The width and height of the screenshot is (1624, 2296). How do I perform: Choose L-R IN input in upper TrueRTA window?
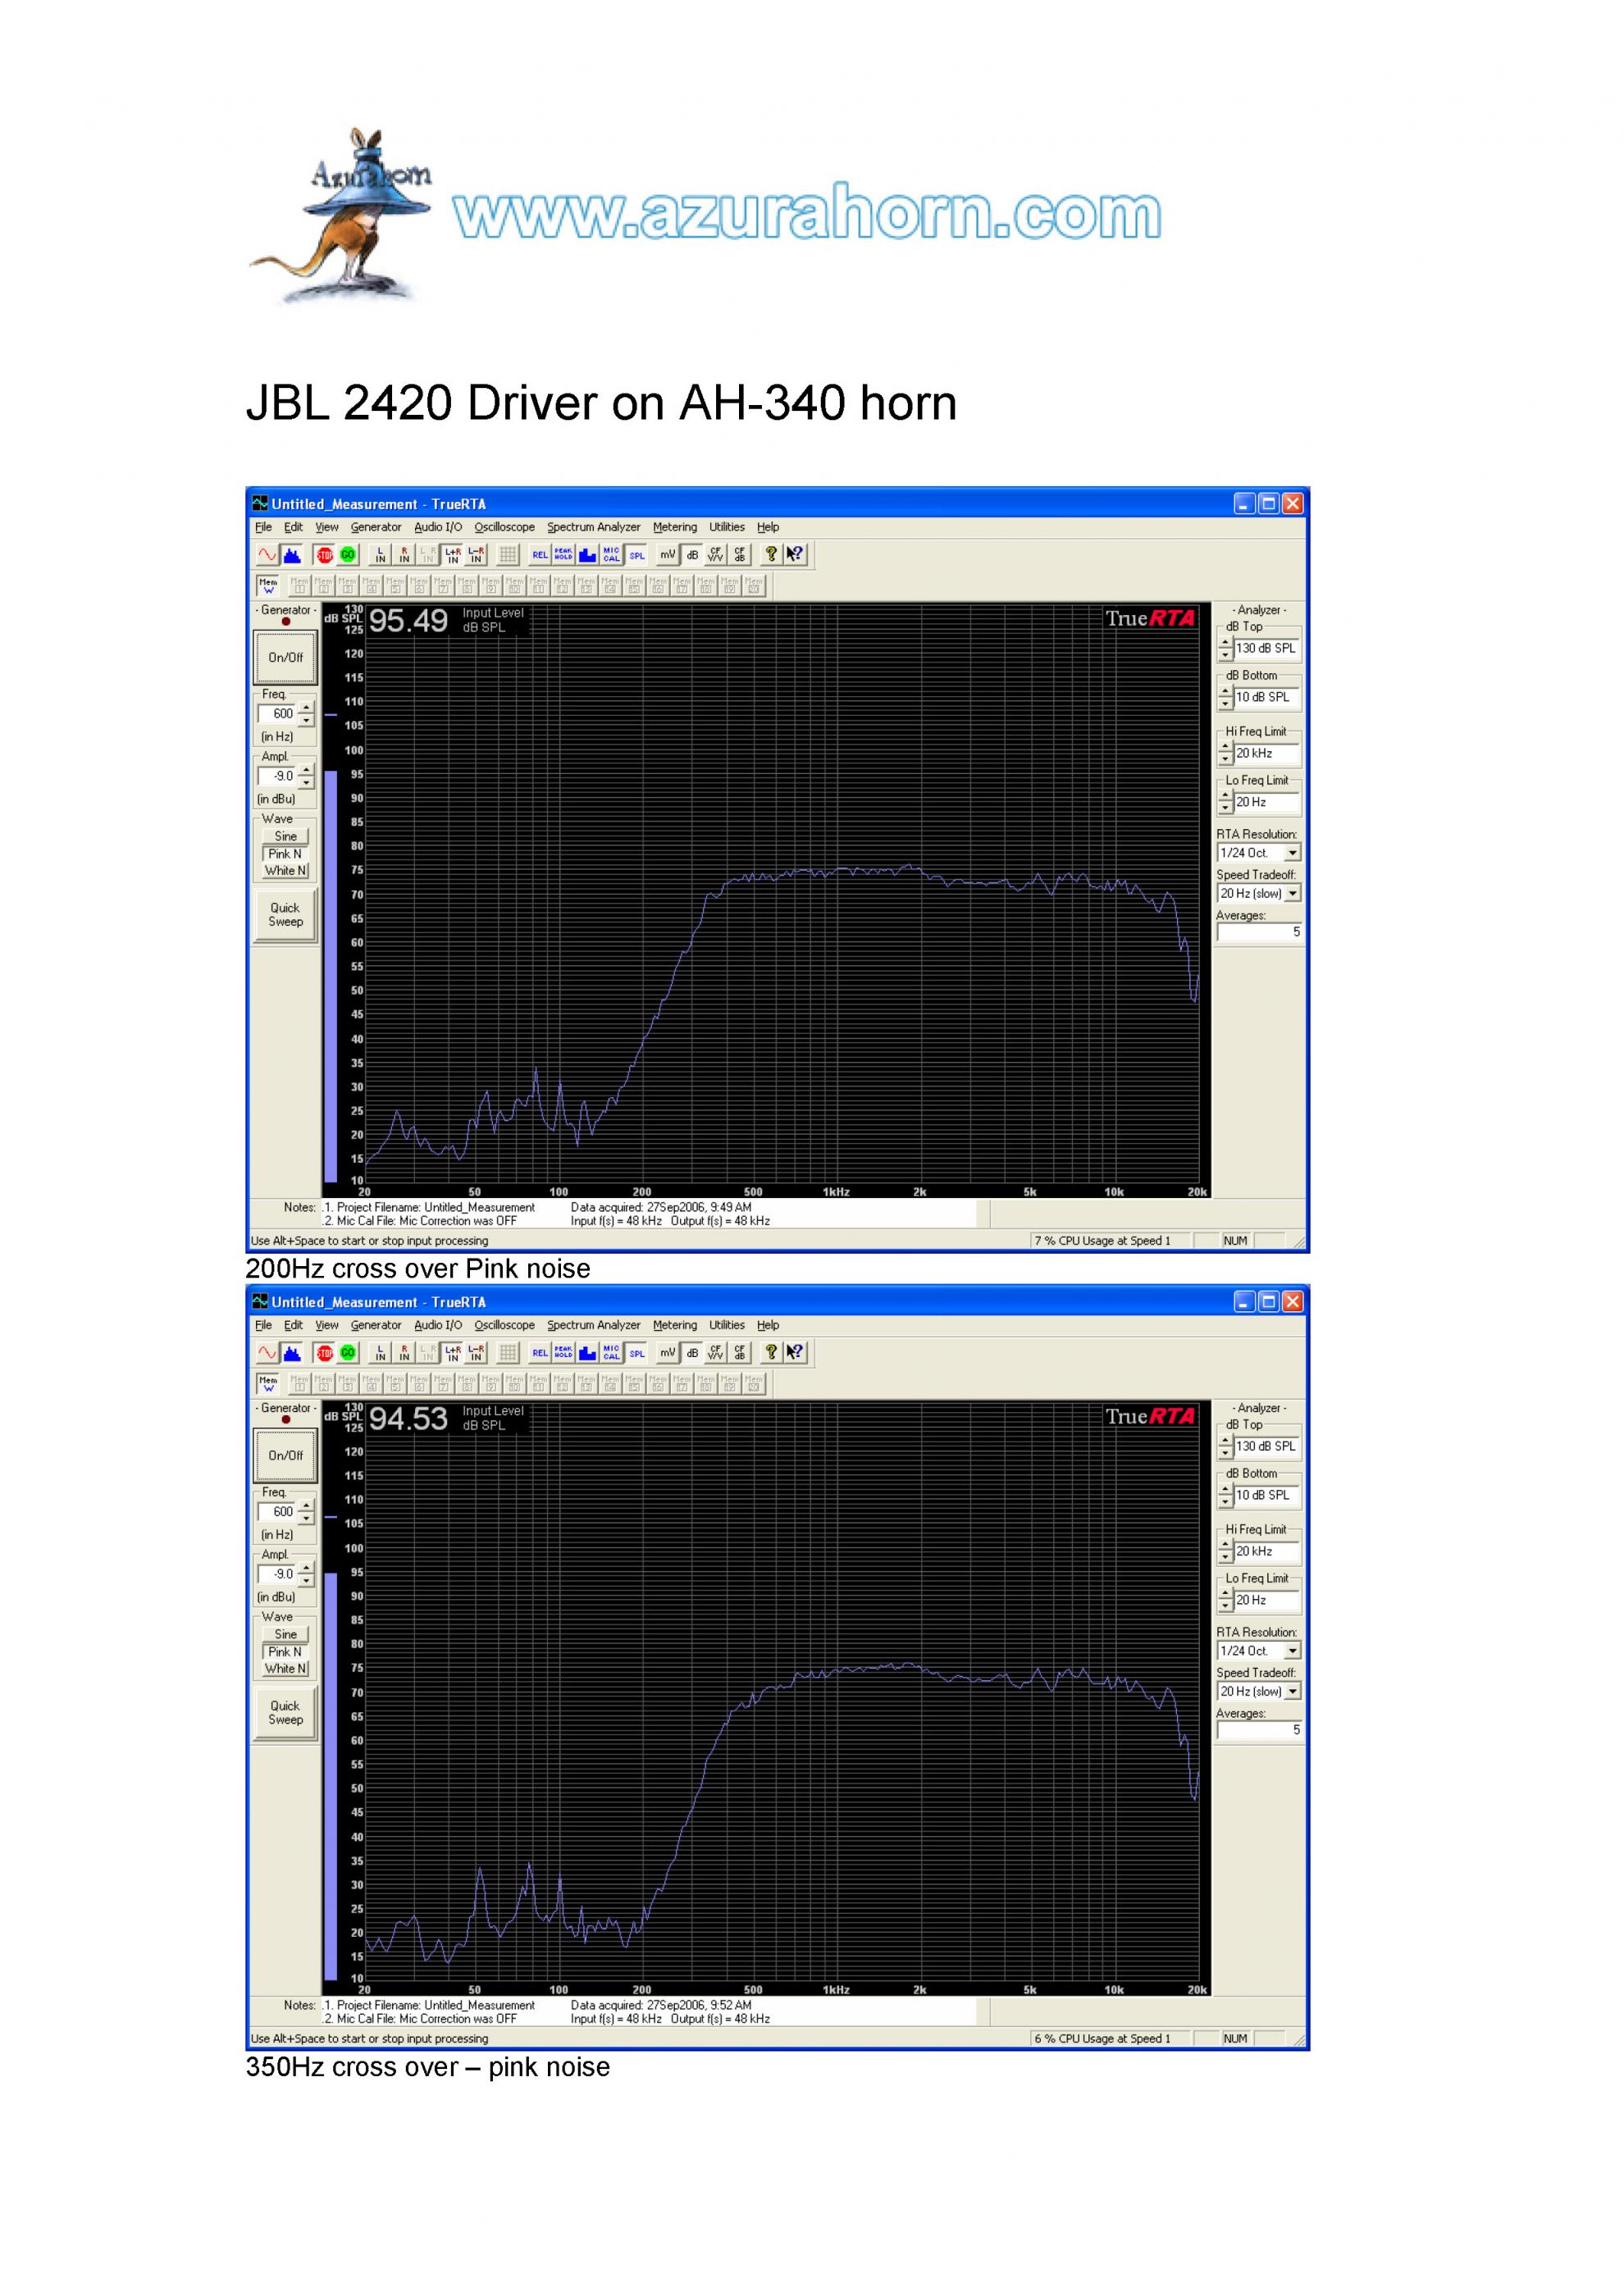(x=476, y=554)
